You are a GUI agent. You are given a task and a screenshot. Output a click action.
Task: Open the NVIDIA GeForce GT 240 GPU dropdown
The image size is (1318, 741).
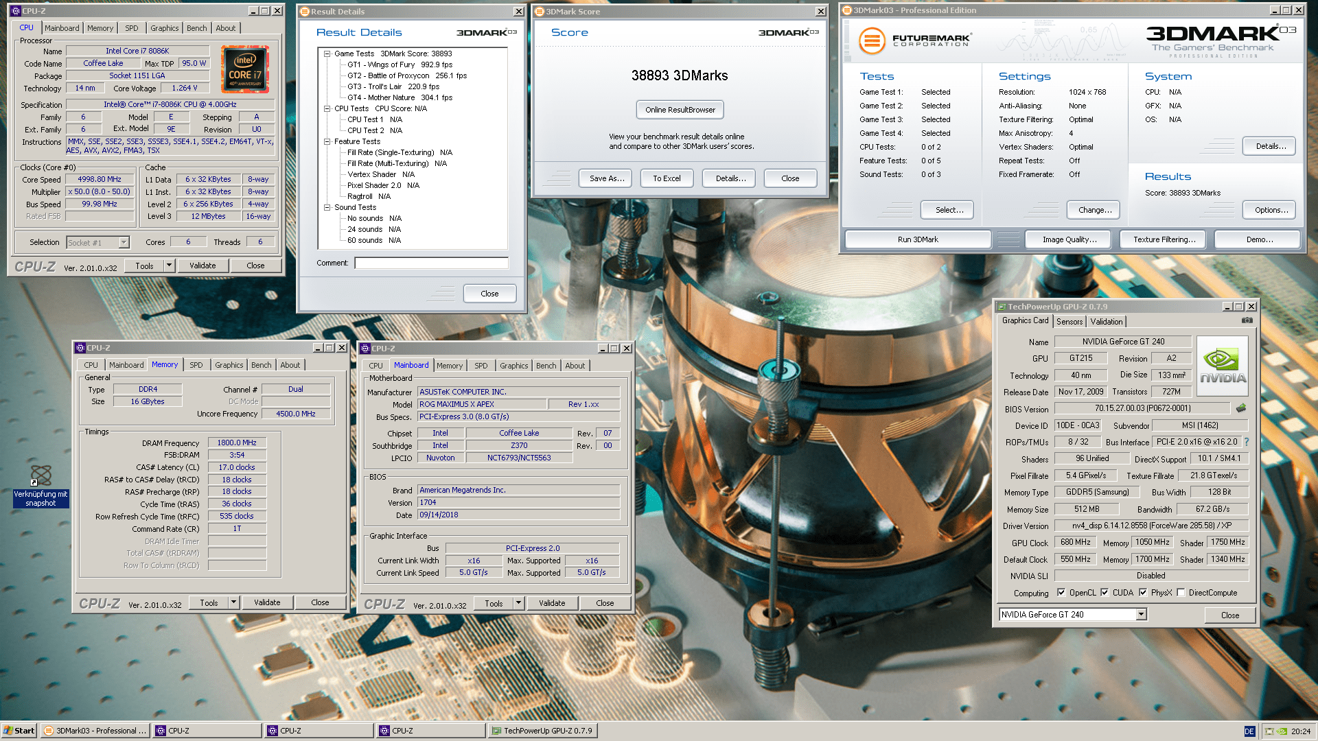coord(1141,615)
